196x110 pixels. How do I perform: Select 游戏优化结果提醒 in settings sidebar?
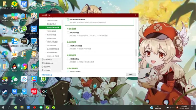[53, 56]
